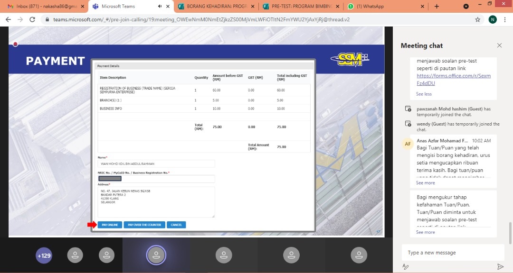
Task: Expand 'See more' on the last chat message
Action: point(425,232)
